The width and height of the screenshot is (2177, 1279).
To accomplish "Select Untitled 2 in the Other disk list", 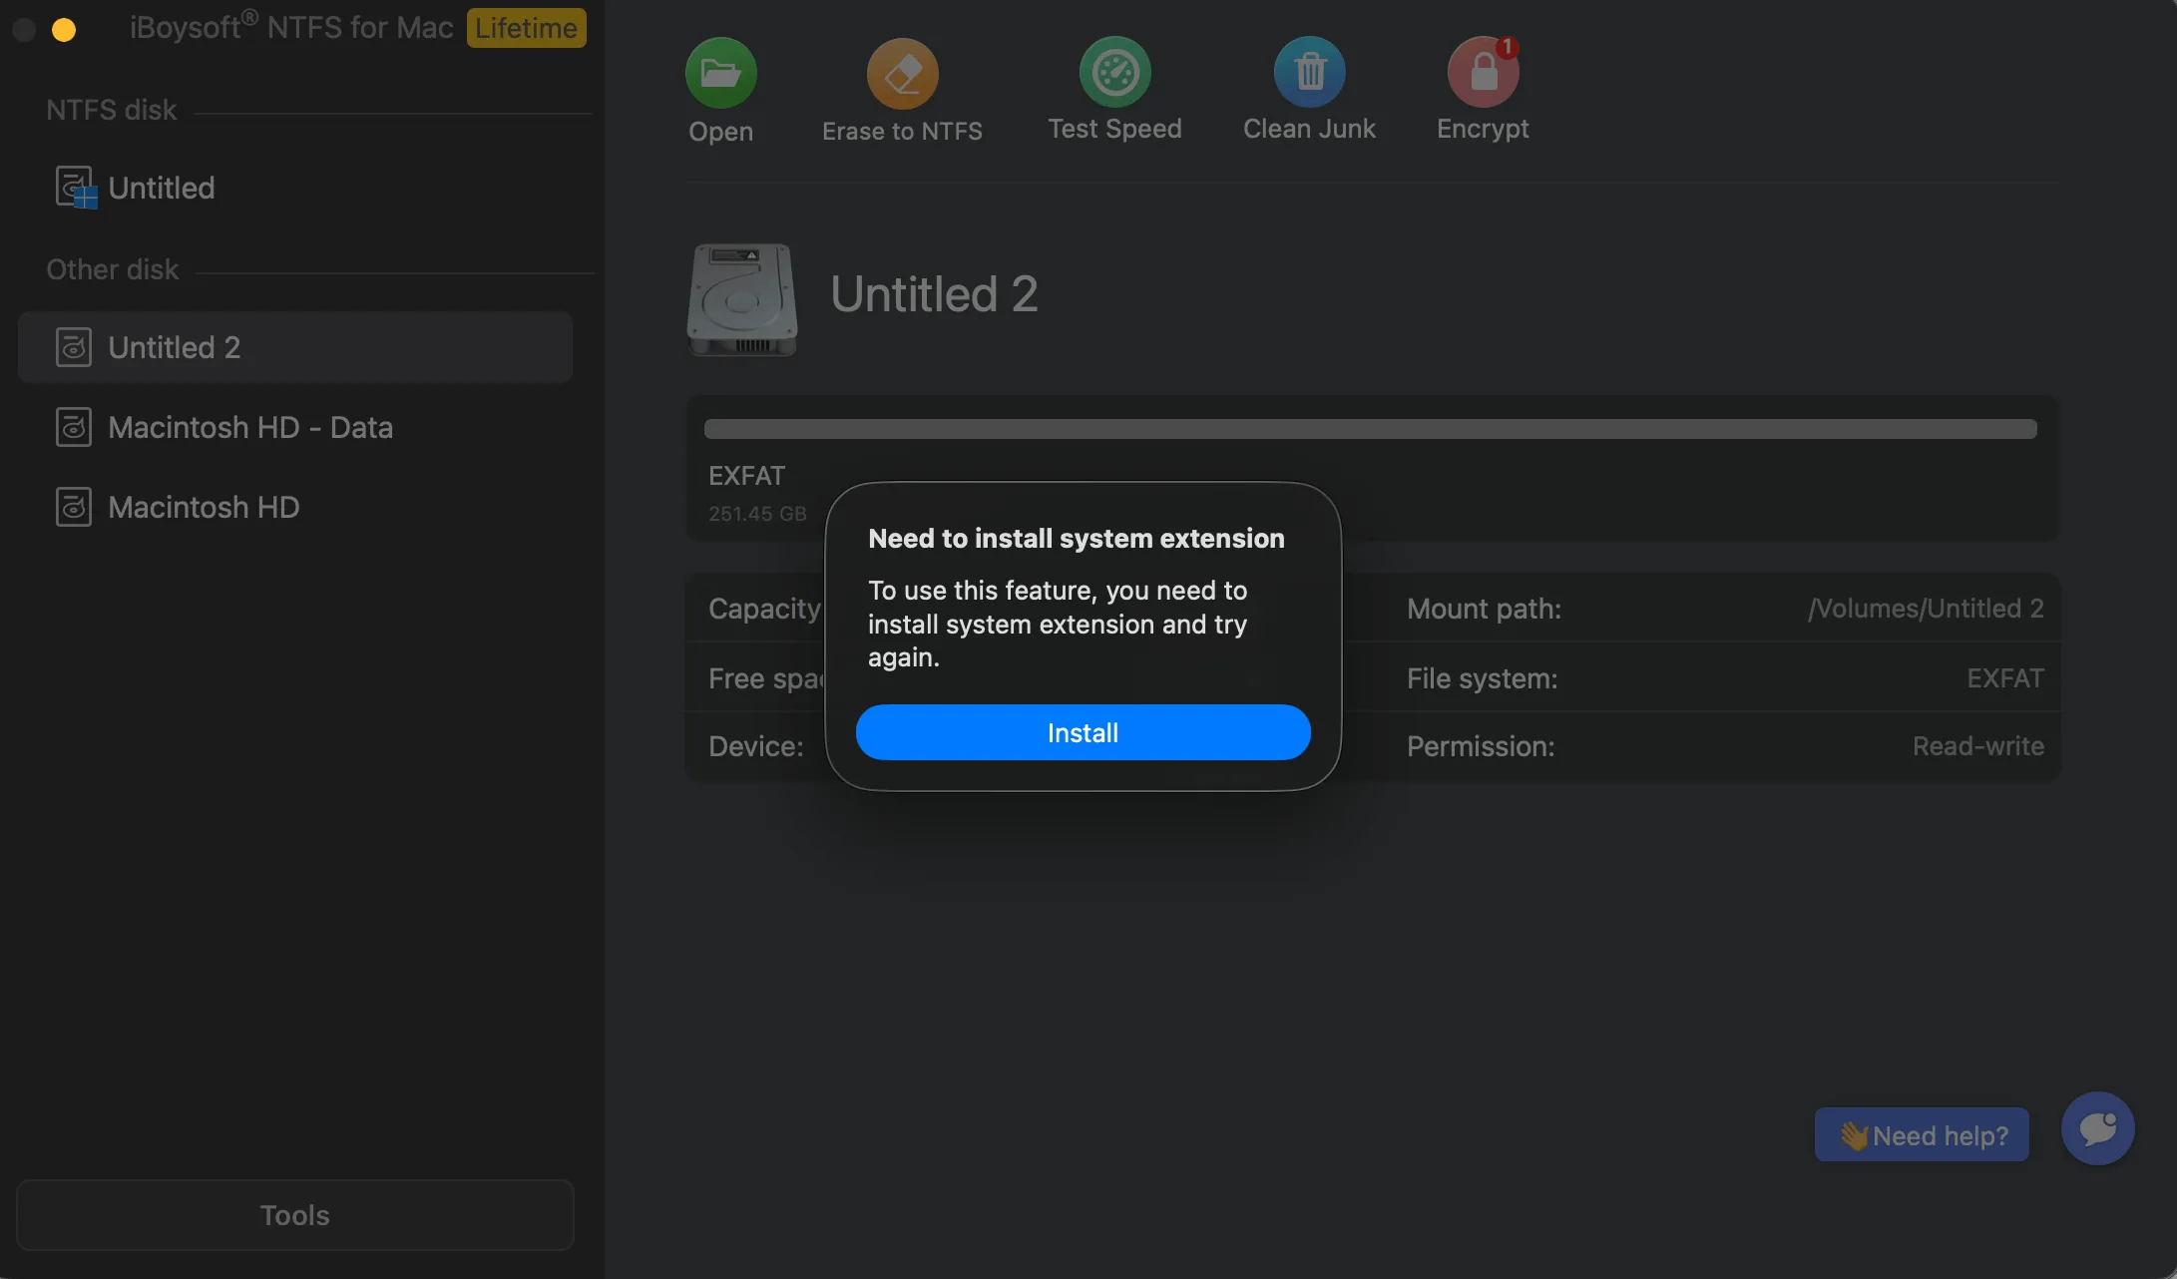I will pyautogui.click(x=295, y=347).
